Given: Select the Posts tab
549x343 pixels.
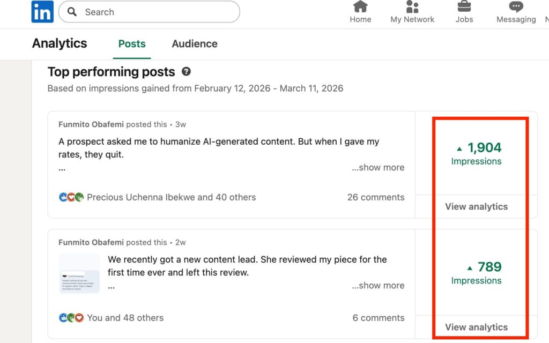Looking at the screenshot, I should pyautogui.click(x=131, y=44).
